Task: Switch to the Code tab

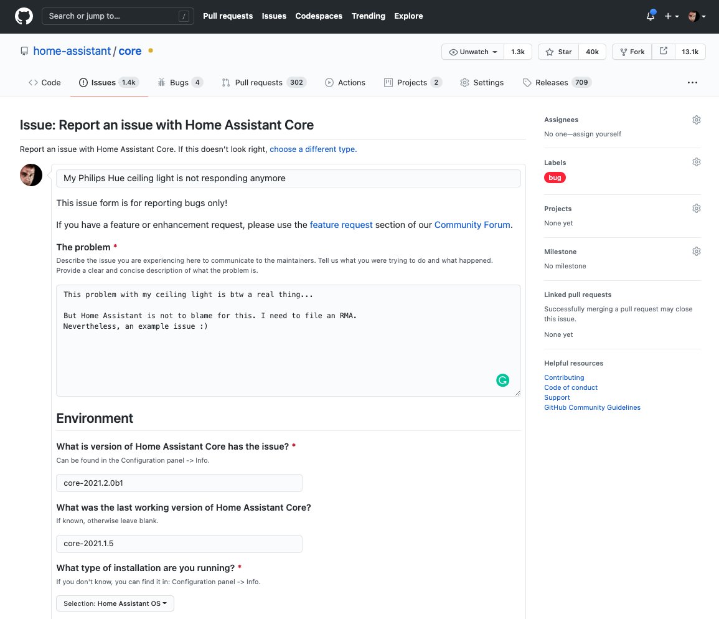Action: point(44,83)
